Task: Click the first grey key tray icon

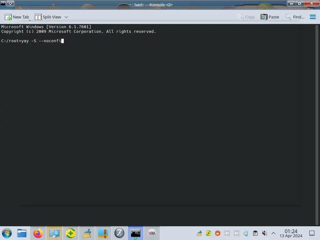Action: 227,233
